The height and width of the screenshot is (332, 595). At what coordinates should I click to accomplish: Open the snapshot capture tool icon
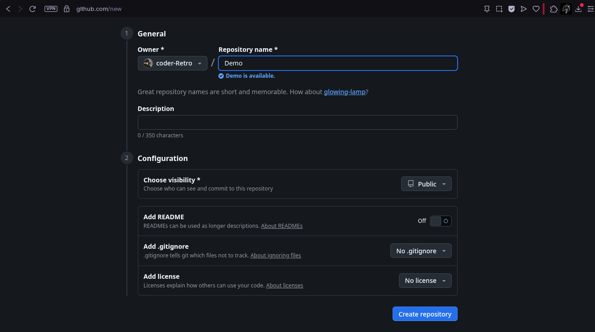click(x=499, y=9)
